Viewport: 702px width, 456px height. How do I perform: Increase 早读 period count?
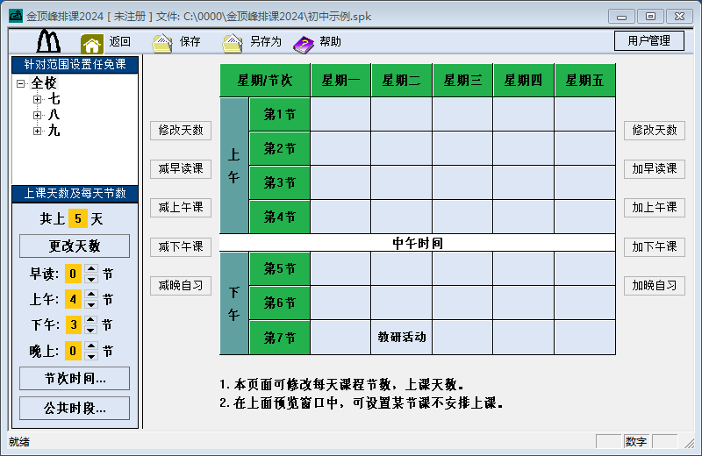pyautogui.click(x=91, y=269)
